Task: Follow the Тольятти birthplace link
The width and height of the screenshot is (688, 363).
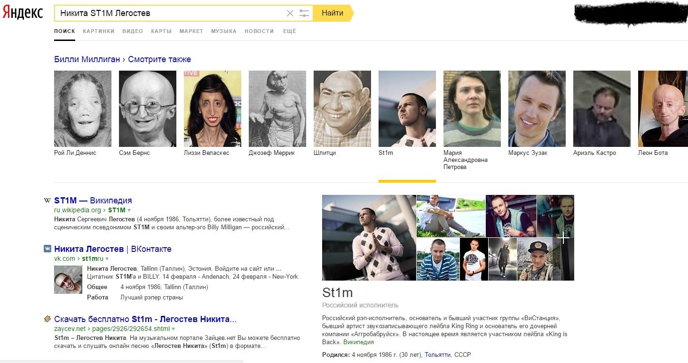Action: pos(437,355)
